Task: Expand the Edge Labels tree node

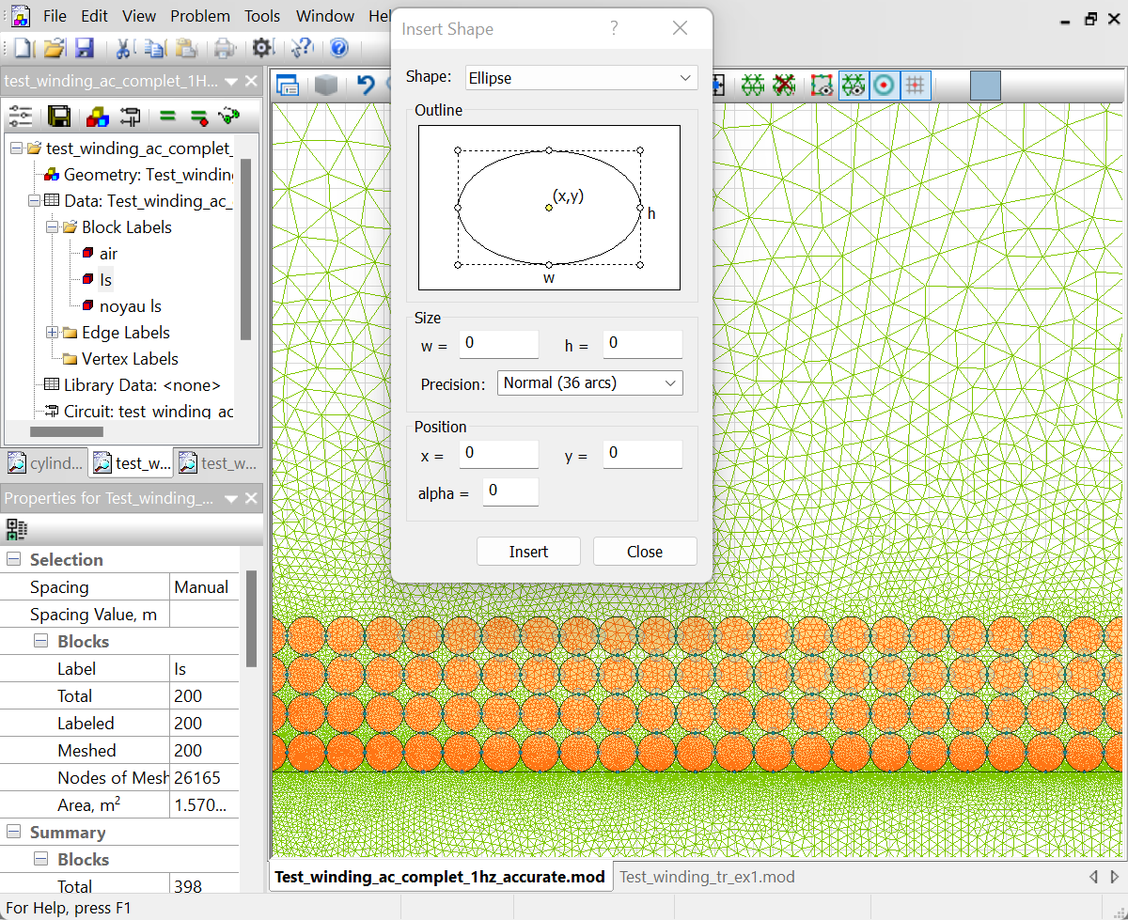Action: 52,333
